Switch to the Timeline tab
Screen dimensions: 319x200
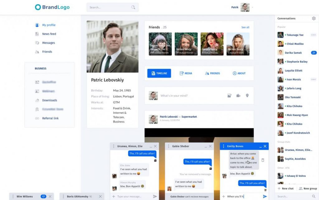[159, 73]
